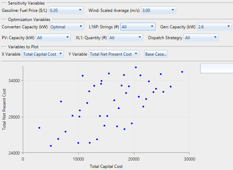Select the rightmost data point on the scatter plot
233x170 pixels.
(x=182, y=72)
